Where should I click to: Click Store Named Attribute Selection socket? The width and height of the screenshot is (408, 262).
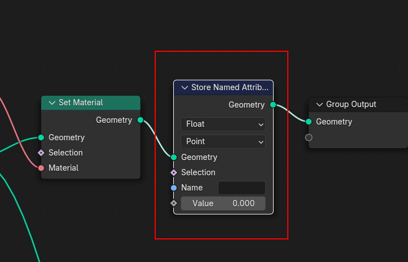coord(174,172)
